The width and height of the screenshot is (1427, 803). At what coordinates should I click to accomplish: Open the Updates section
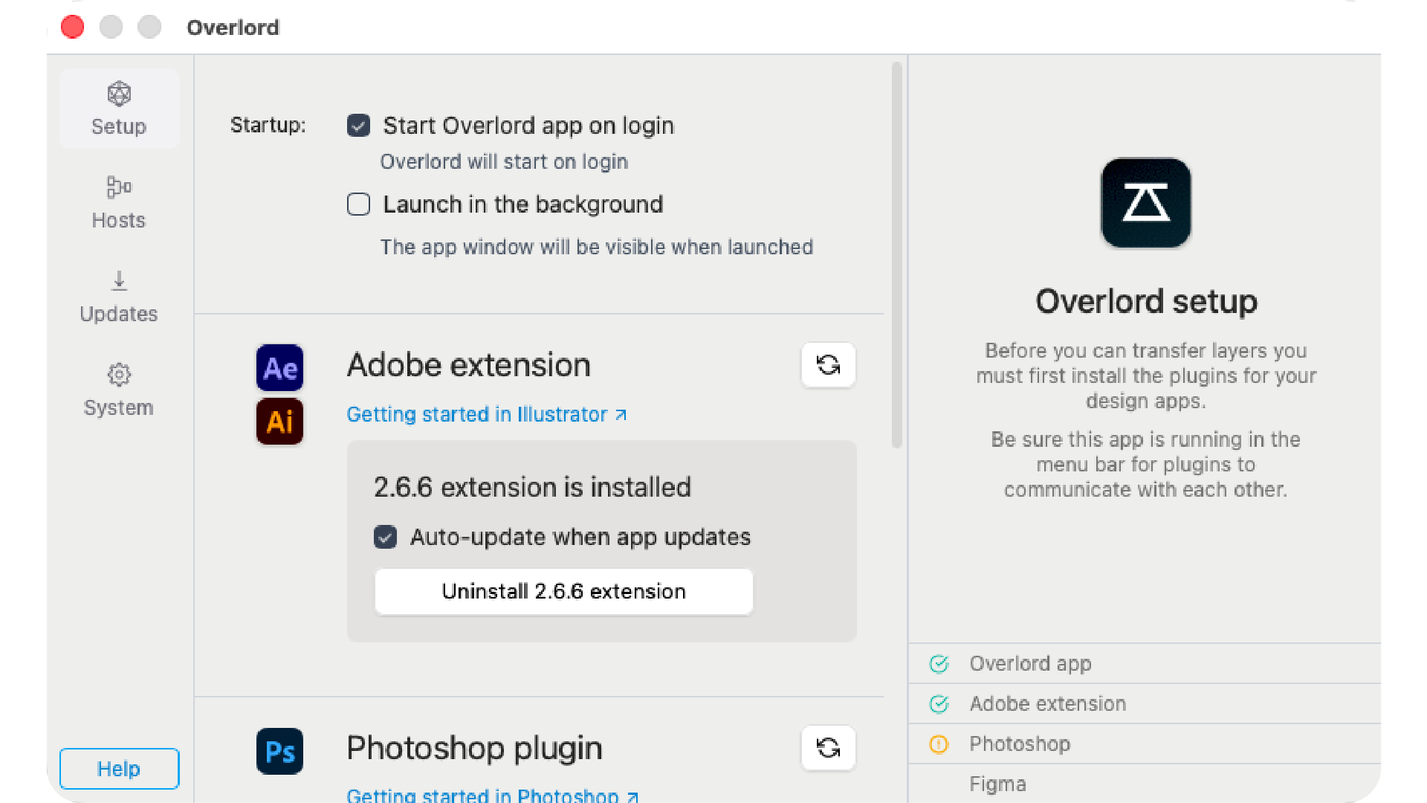pos(119,296)
